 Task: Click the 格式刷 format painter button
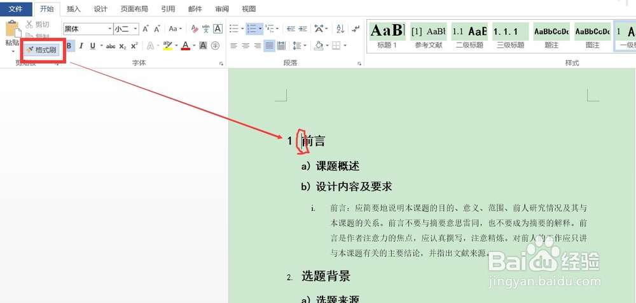41,50
